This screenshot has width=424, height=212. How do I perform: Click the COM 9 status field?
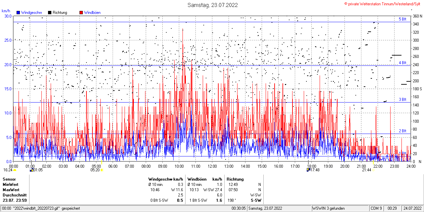376,208
